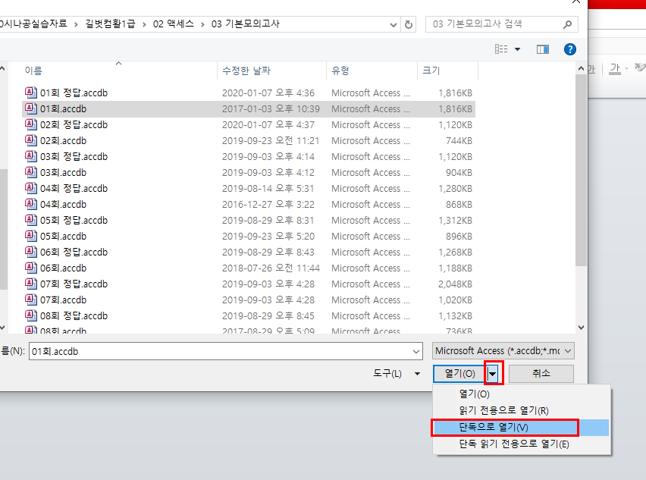Click the change view layout icon
The width and height of the screenshot is (646, 480).
(501, 49)
